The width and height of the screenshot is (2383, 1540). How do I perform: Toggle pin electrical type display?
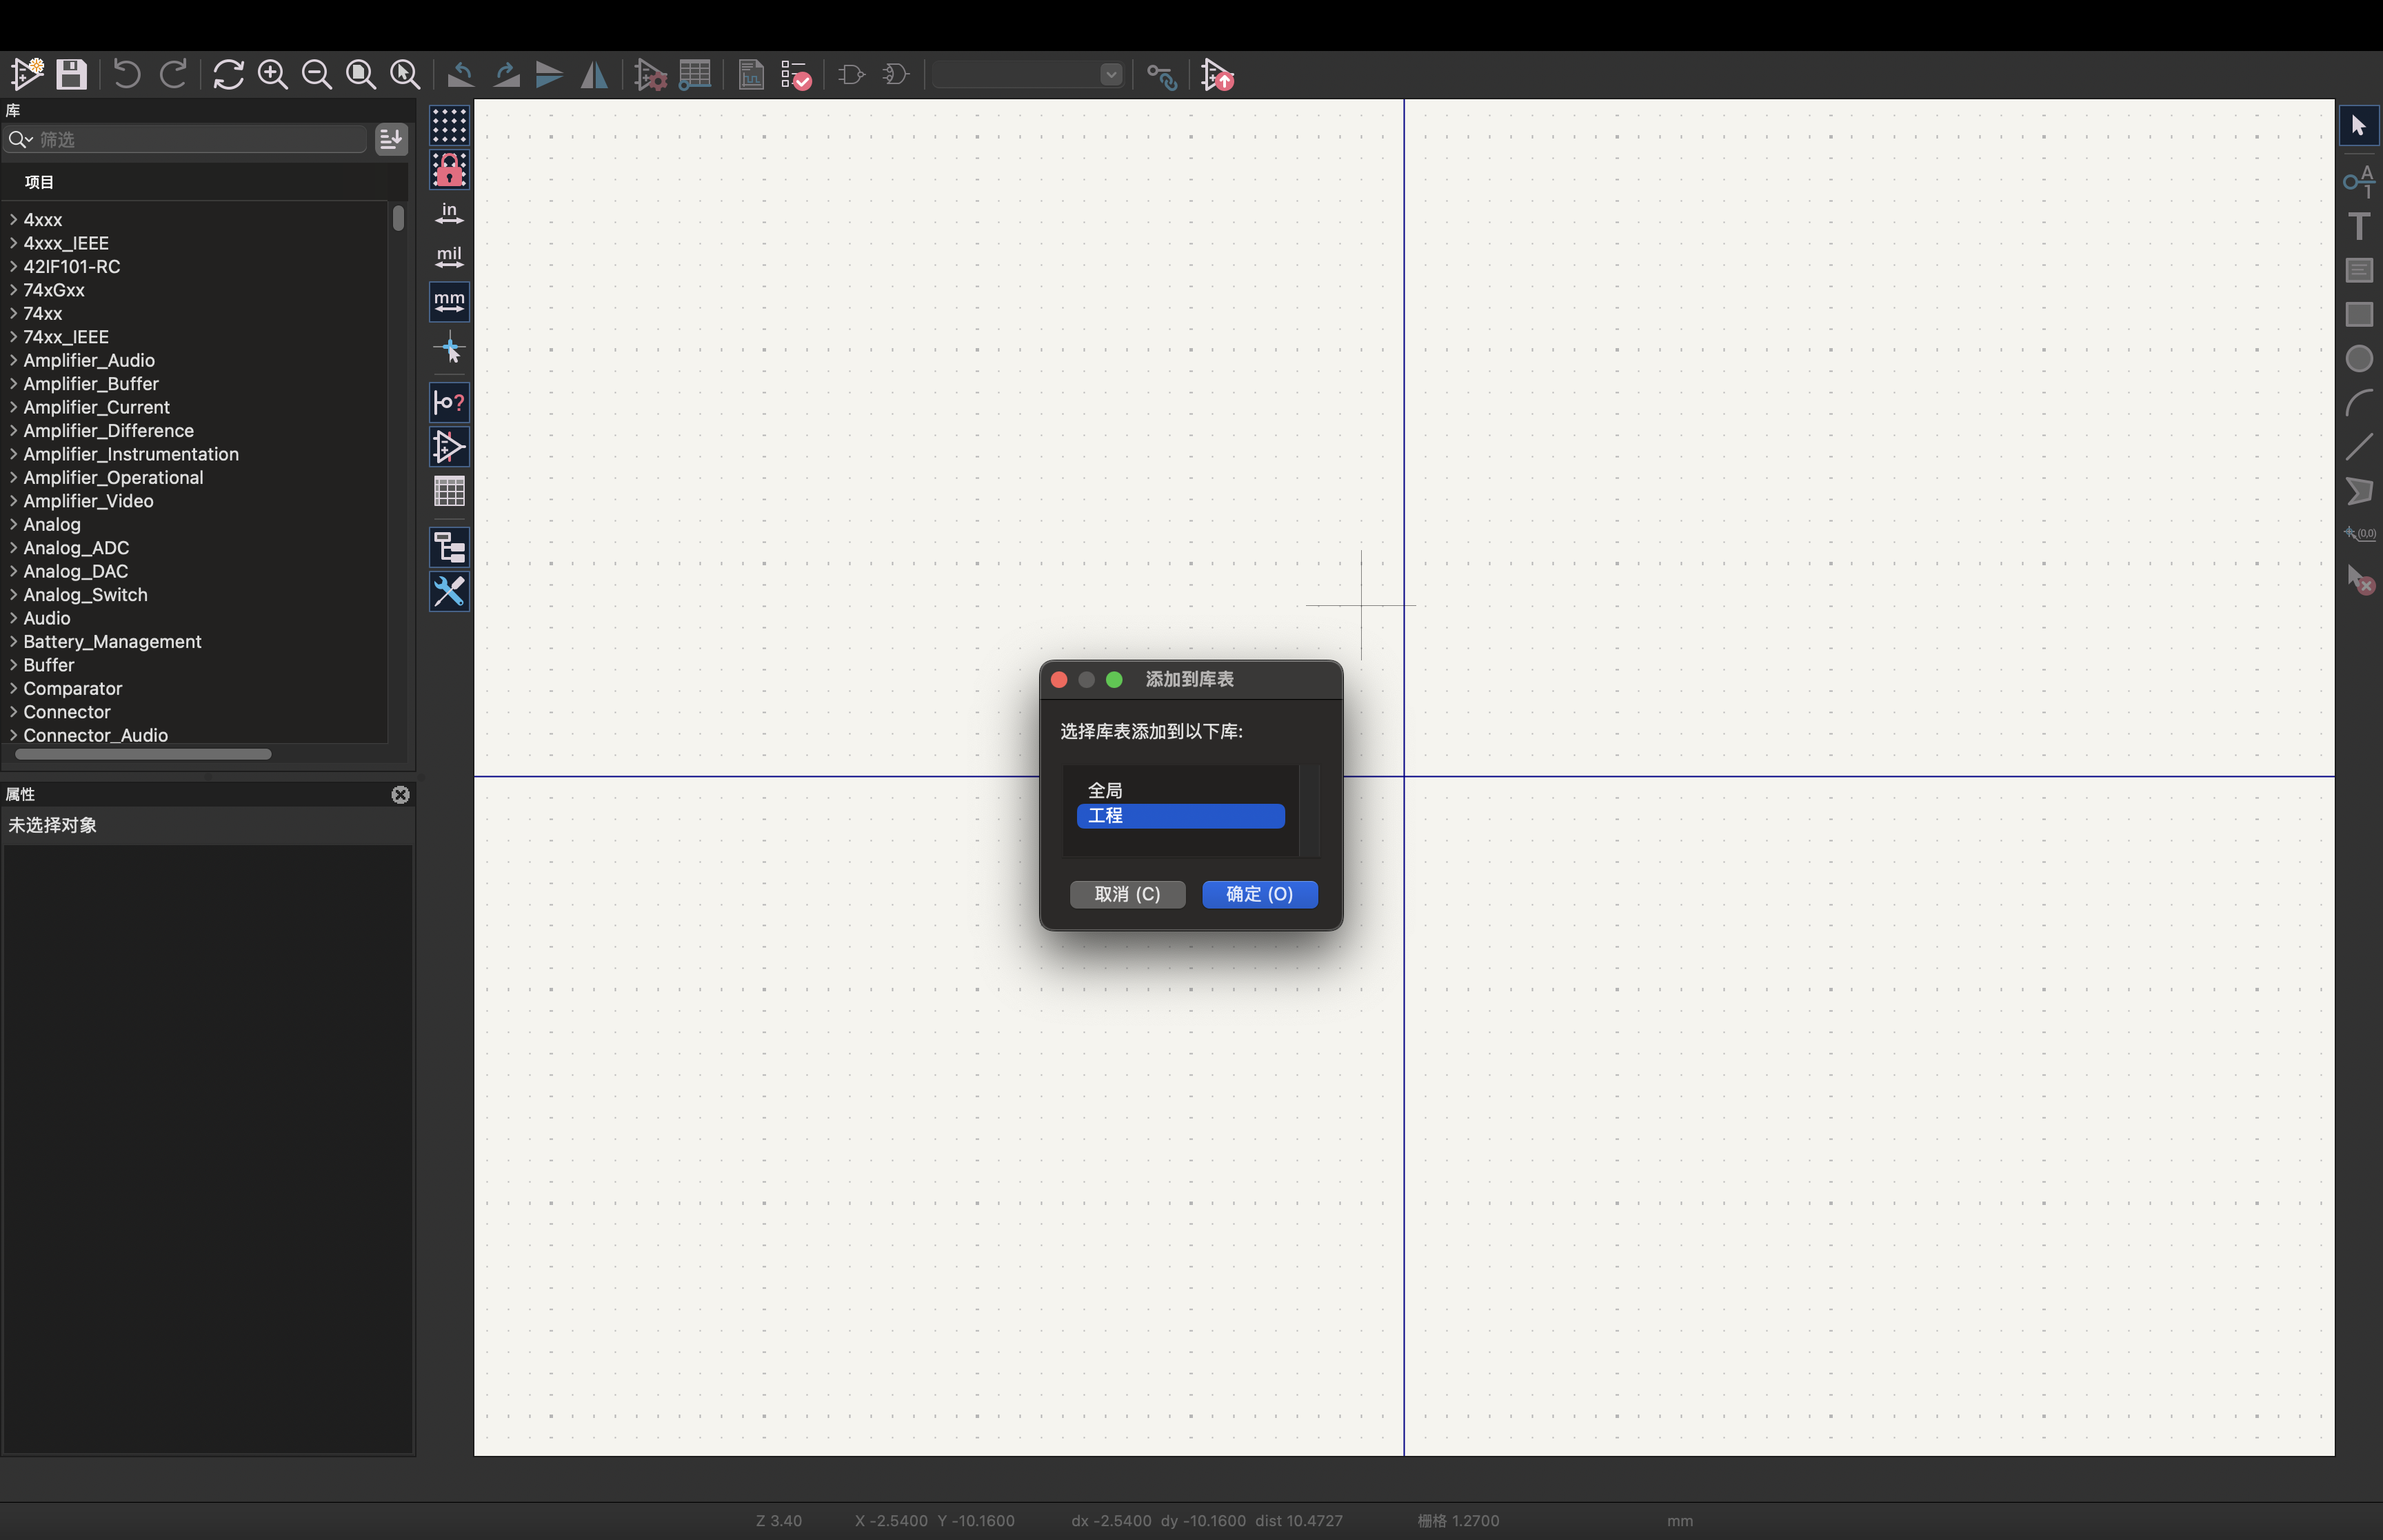[449, 402]
